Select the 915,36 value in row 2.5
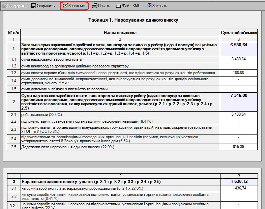Viewport: 265px width, 209px height. [239, 147]
